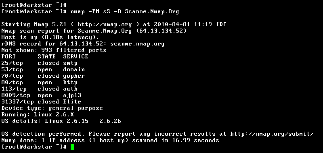This screenshot has height=153, width=323.
Task: Click the PORT column header
Action: [8, 56]
